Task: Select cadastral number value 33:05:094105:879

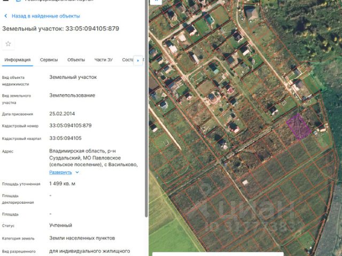Action: [x=71, y=126]
